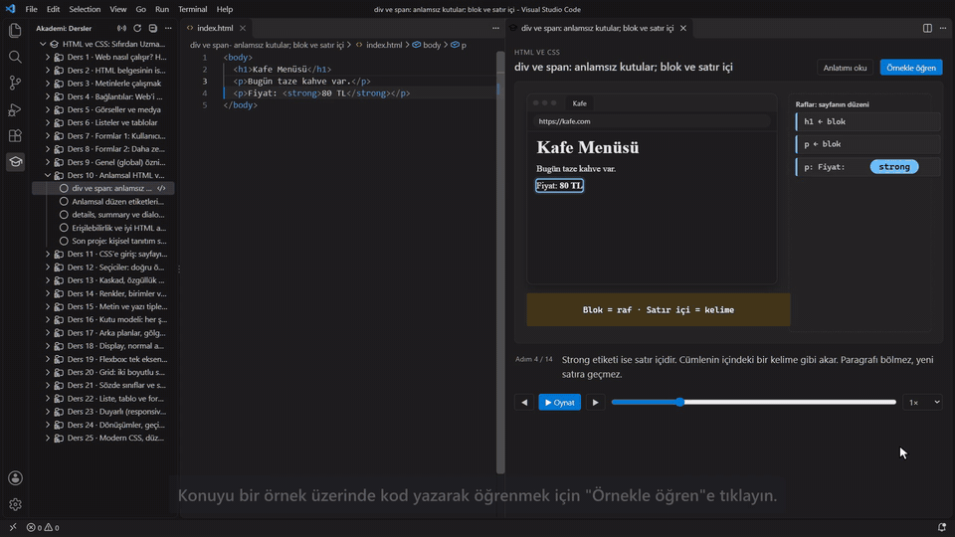This screenshot has height=537, width=955.
Task: Click the Örnekle öğren button
Action: (911, 68)
